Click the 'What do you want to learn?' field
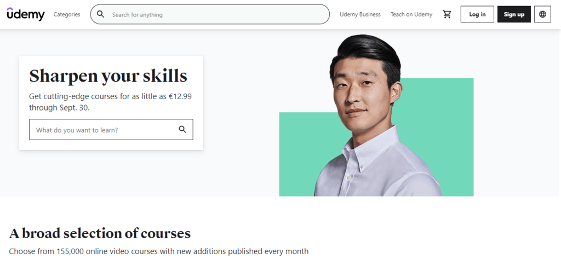Screen dimensions: 561x259 [104, 130]
